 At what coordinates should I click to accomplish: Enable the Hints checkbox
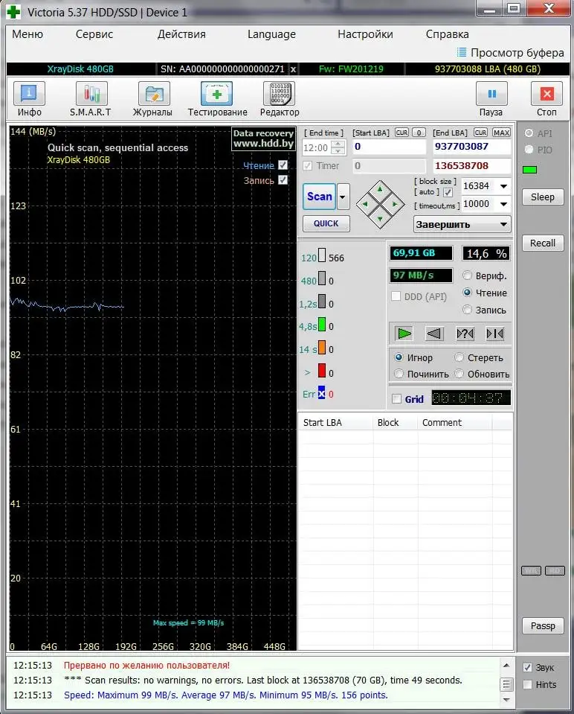click(x=527, y=684)
